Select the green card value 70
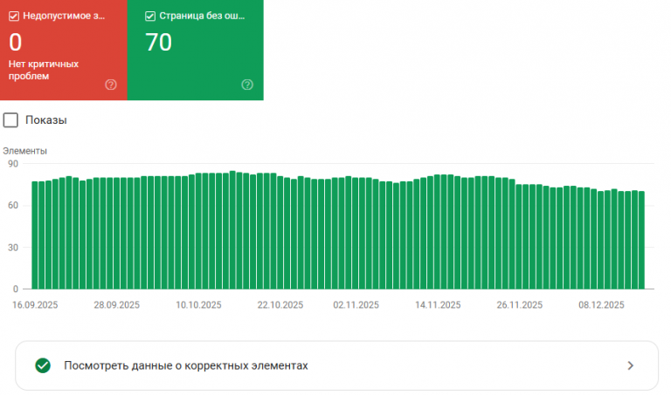 point(159,42)
